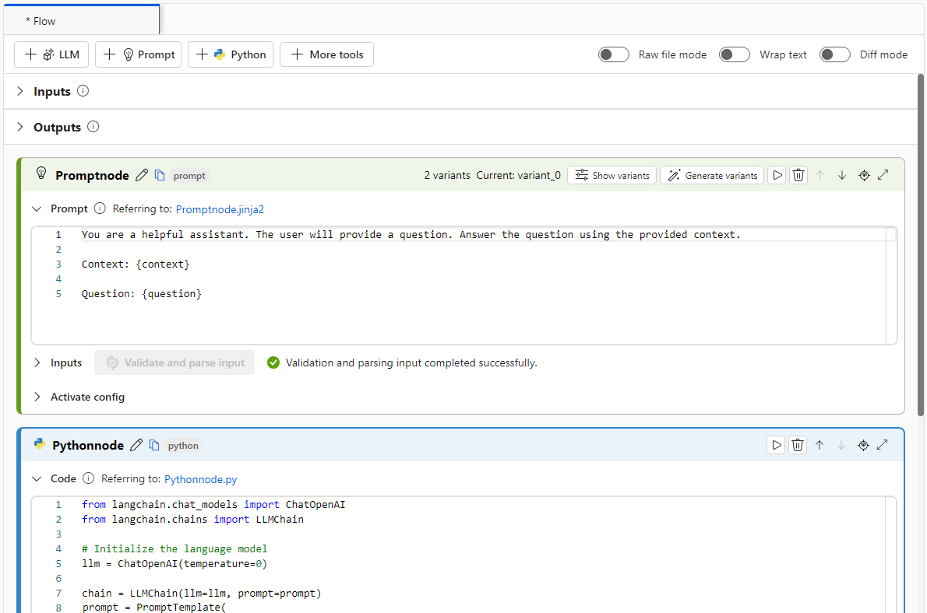Screen dimensions: 927x613
Task: Click Generate variants button
Action: (x=711, y=175)
